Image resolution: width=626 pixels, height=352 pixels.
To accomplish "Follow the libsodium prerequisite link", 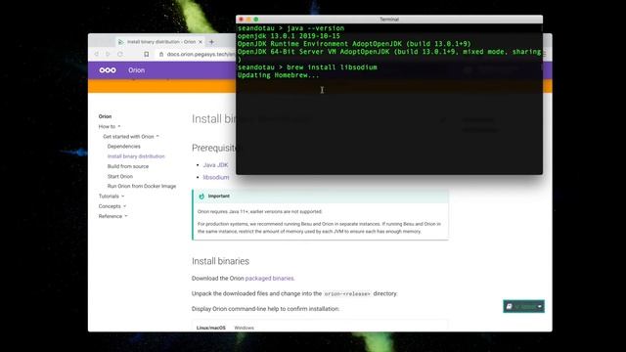I will [x=216, y=177].
